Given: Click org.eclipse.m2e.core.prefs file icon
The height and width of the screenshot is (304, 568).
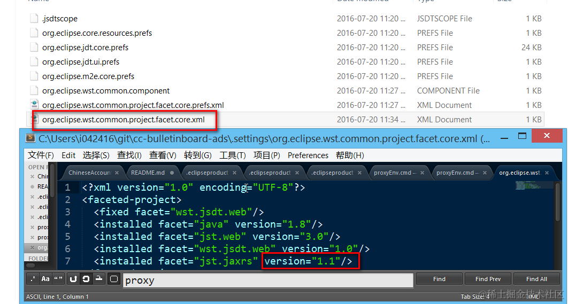Looking at the screenshot, I should pos(34,76).
